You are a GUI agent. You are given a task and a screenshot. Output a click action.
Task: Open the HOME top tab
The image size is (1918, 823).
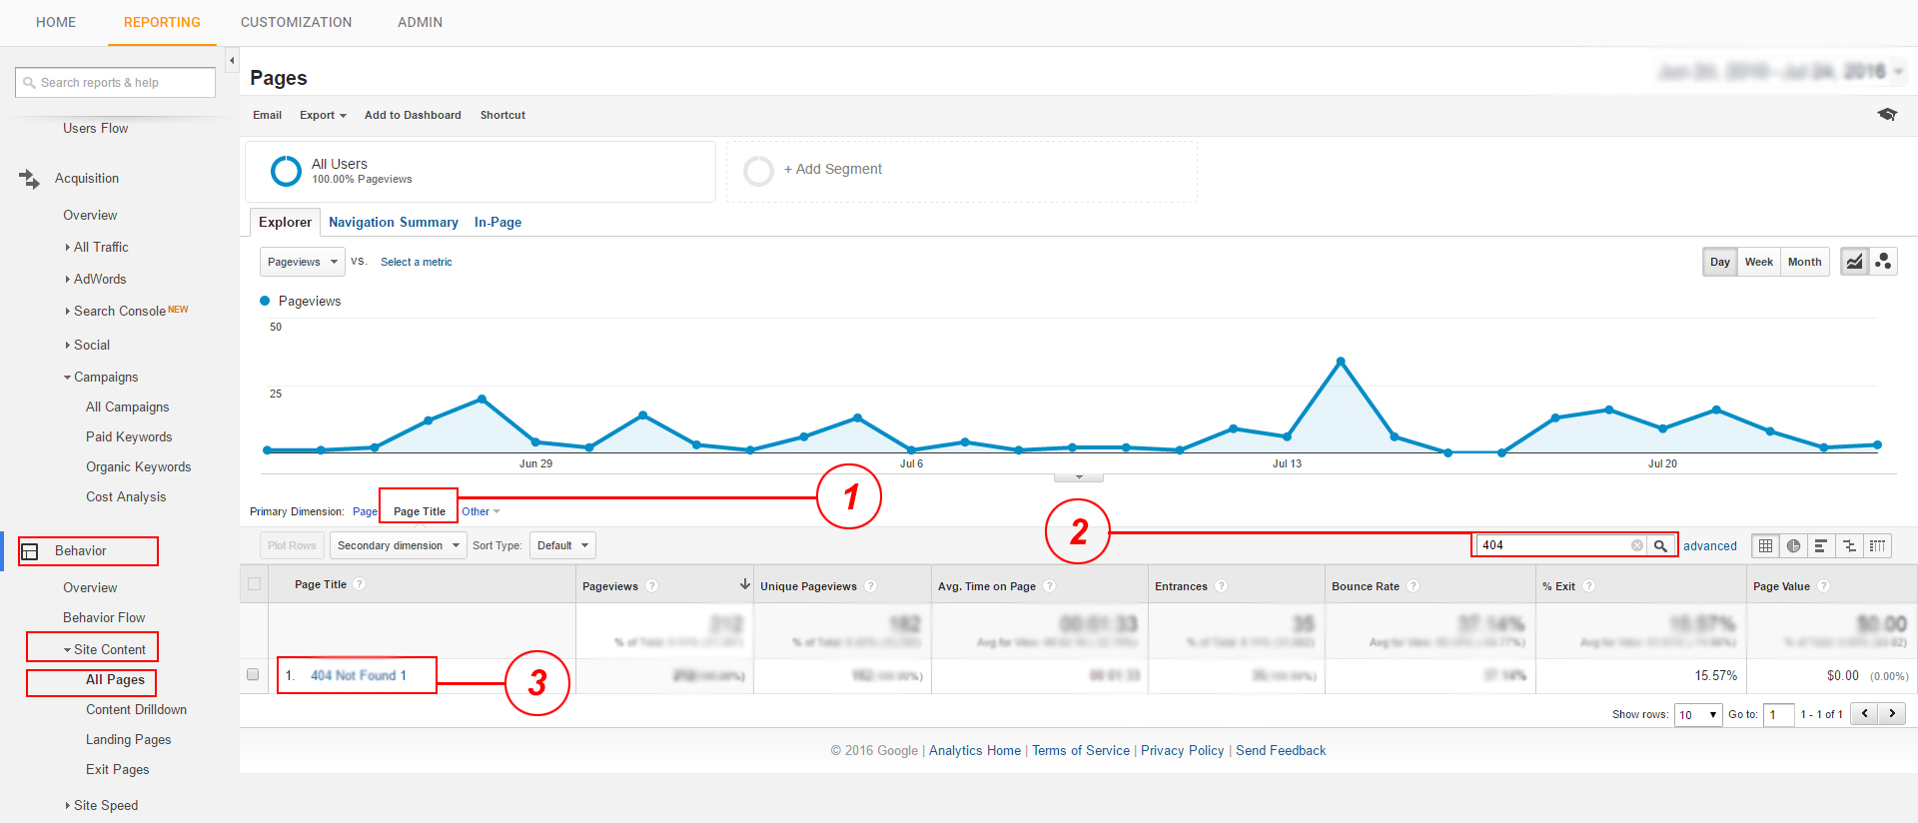click(56, 22)
